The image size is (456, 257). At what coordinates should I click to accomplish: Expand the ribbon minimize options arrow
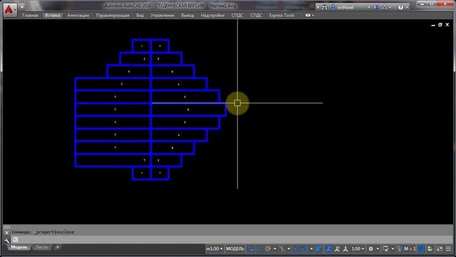click(313, 16)
